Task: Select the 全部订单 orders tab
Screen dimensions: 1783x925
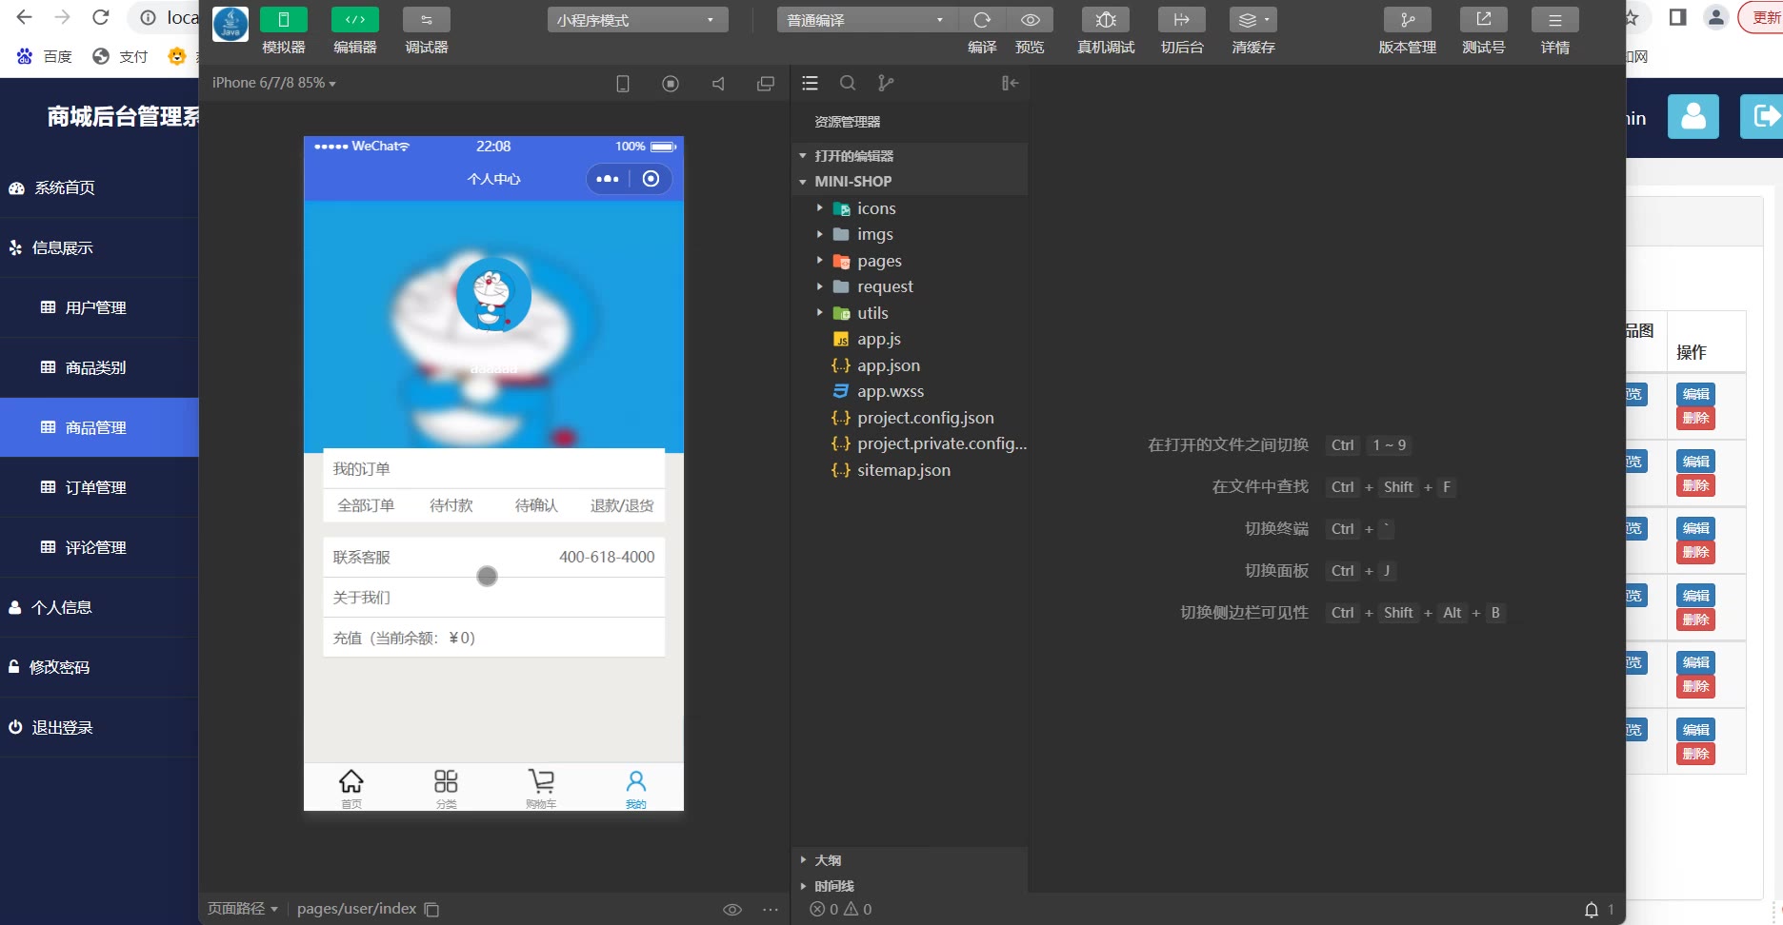Action: pyautogui.click(x=366, y=505)
